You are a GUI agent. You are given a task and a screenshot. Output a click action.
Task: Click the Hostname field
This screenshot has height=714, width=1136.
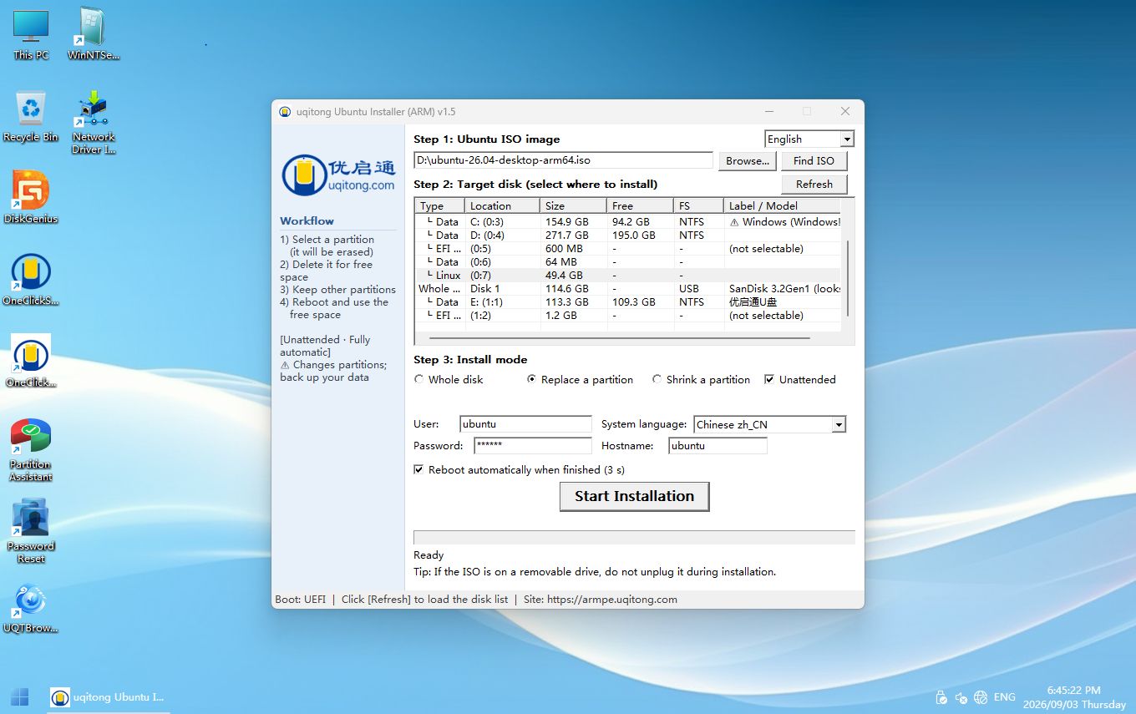(x=718, y=446)
